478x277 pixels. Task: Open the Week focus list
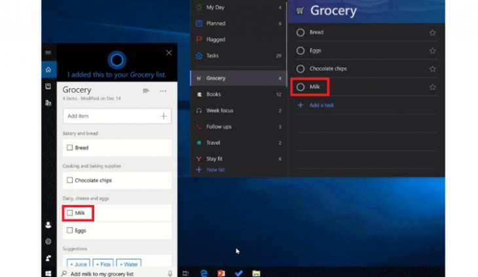pyautogui.click(x=238, y=110)
